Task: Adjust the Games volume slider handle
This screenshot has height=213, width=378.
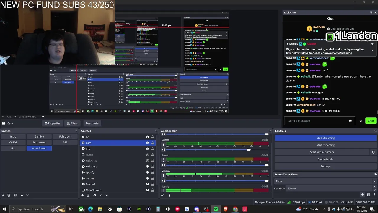Action: click(x=267, y=165)
